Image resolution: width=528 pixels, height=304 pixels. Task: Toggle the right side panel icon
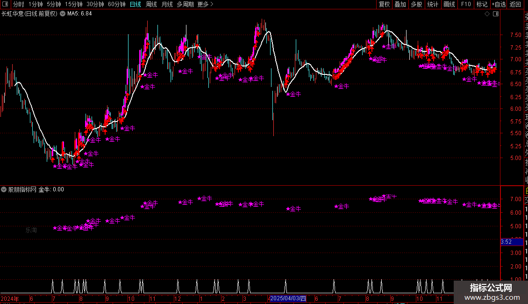496,14
